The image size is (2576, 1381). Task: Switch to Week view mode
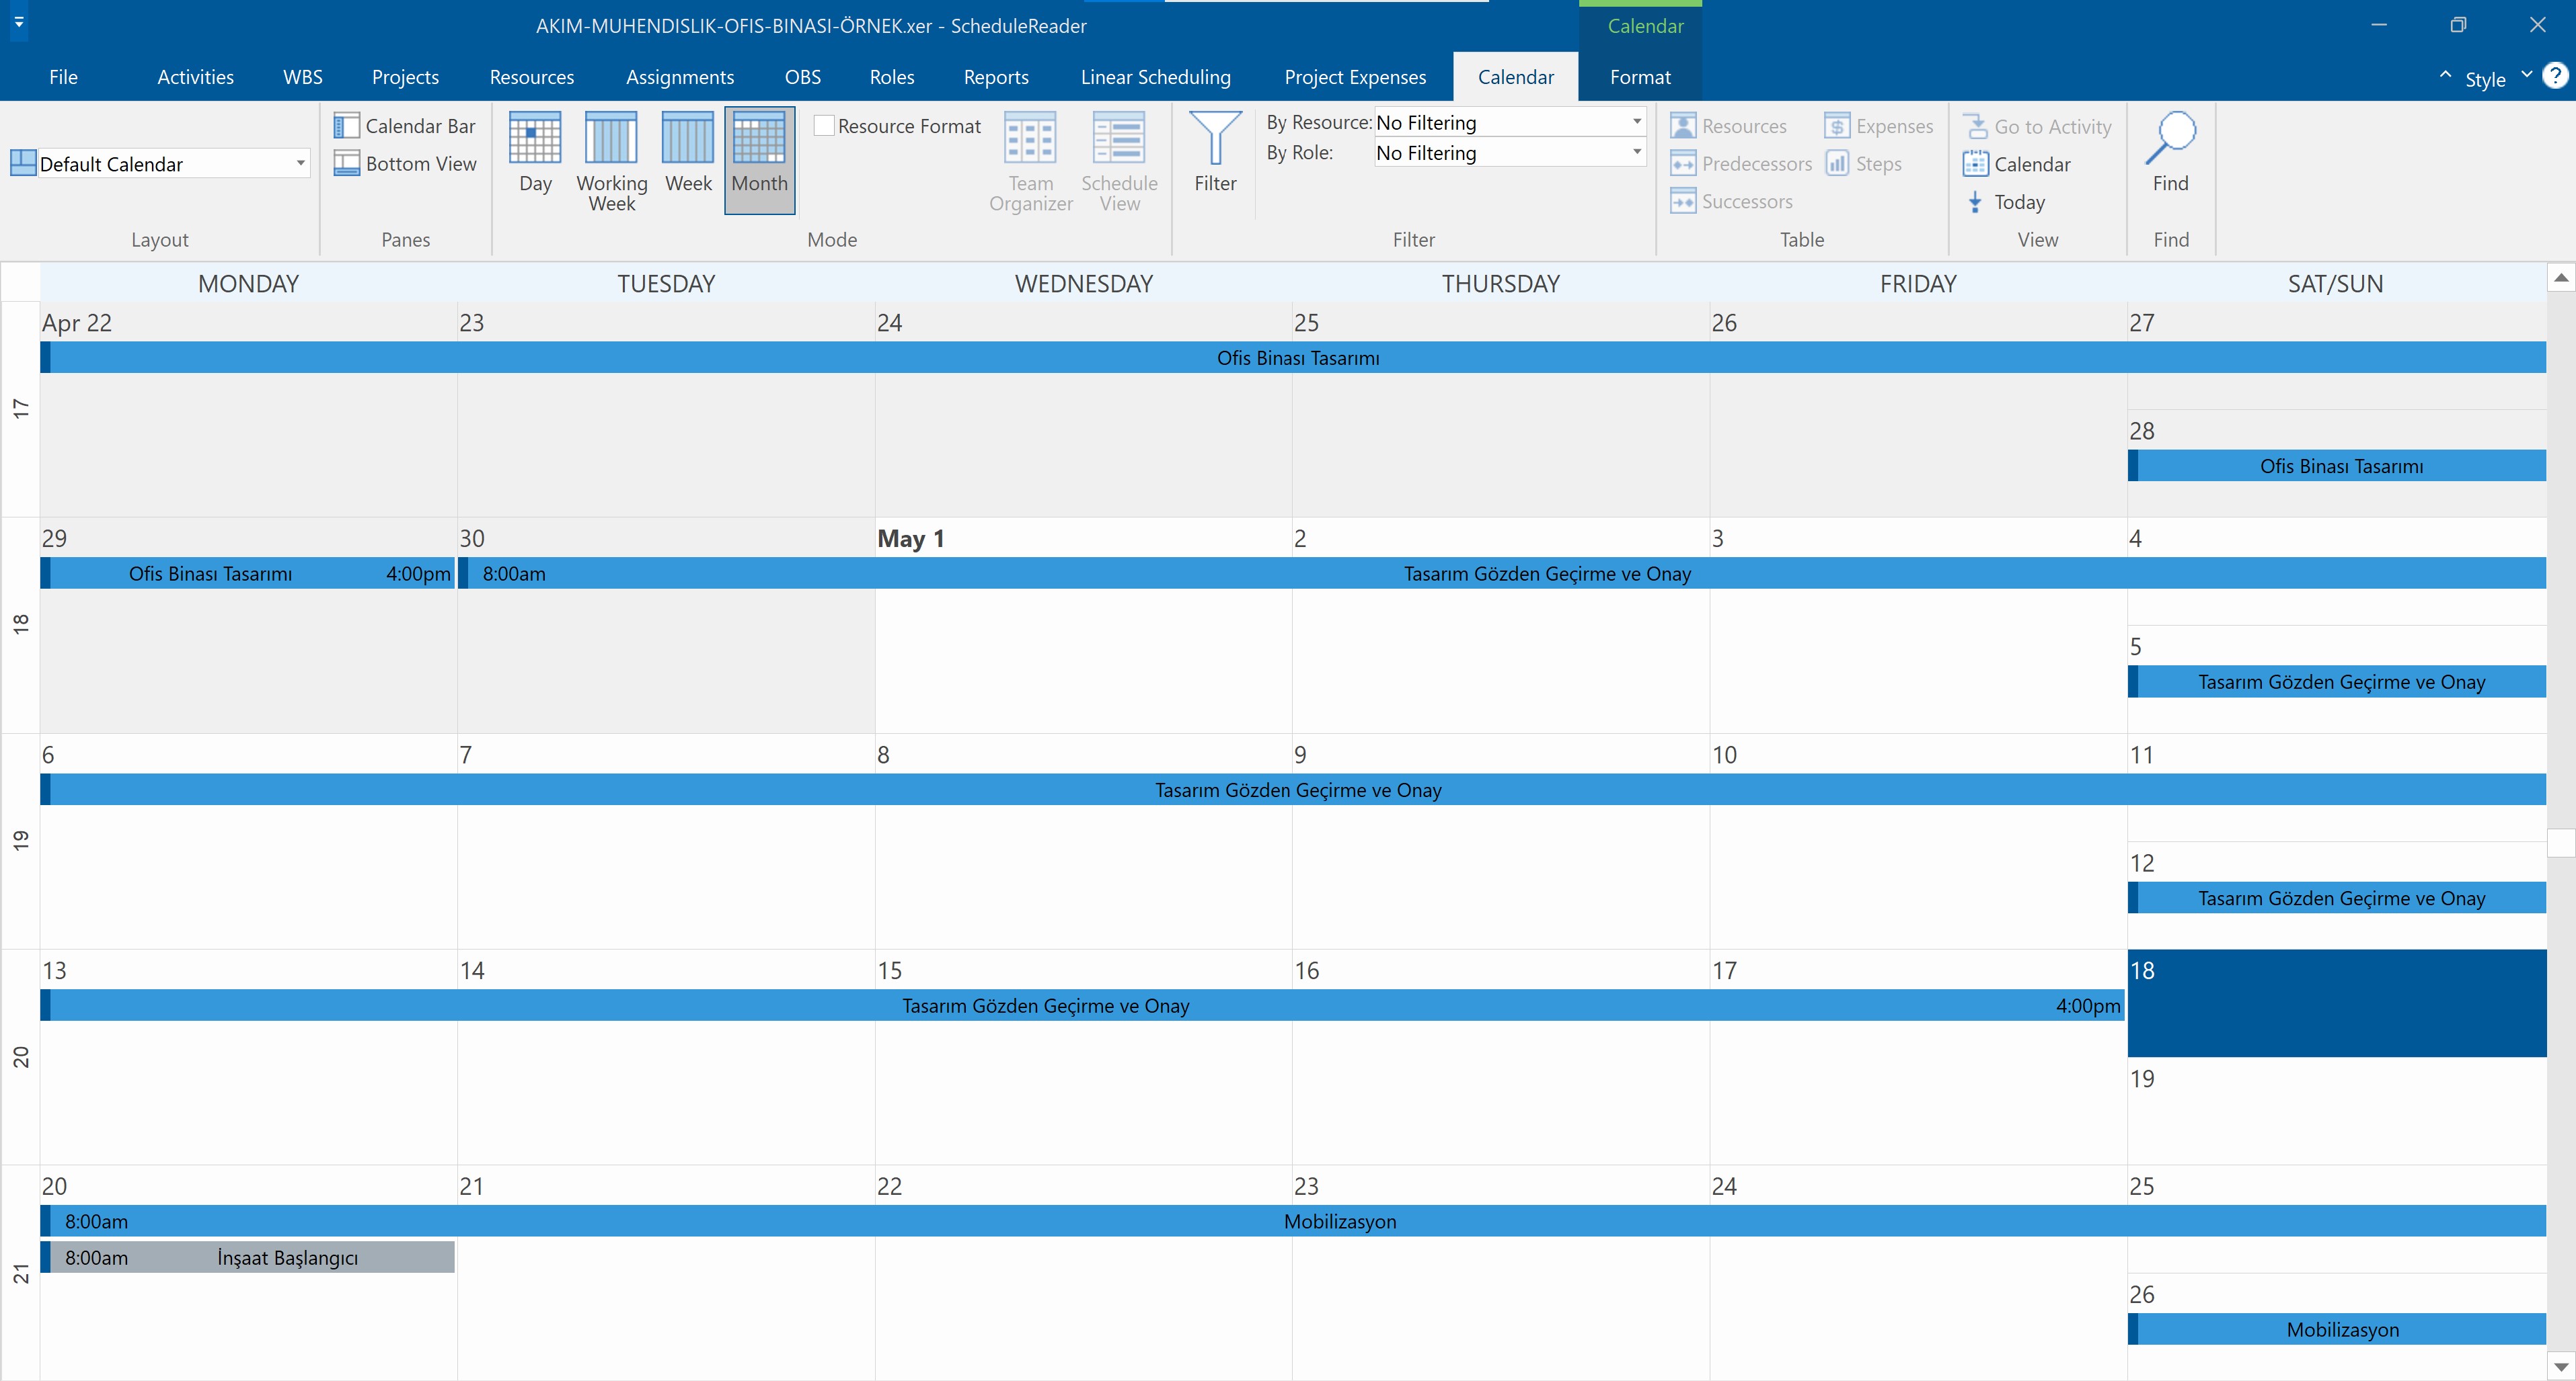(687, 158)
